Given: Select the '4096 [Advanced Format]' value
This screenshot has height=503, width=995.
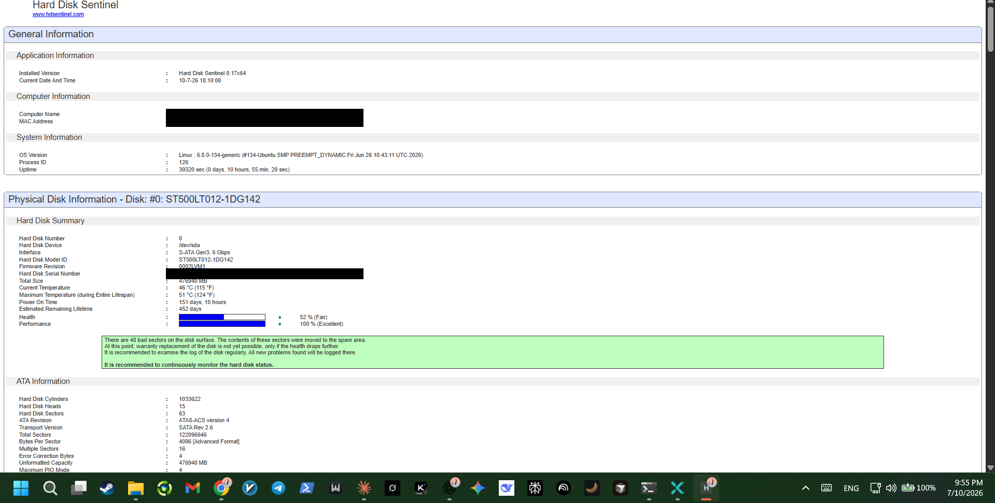Looking at the screenshot, I should click(x=209, y=442).
